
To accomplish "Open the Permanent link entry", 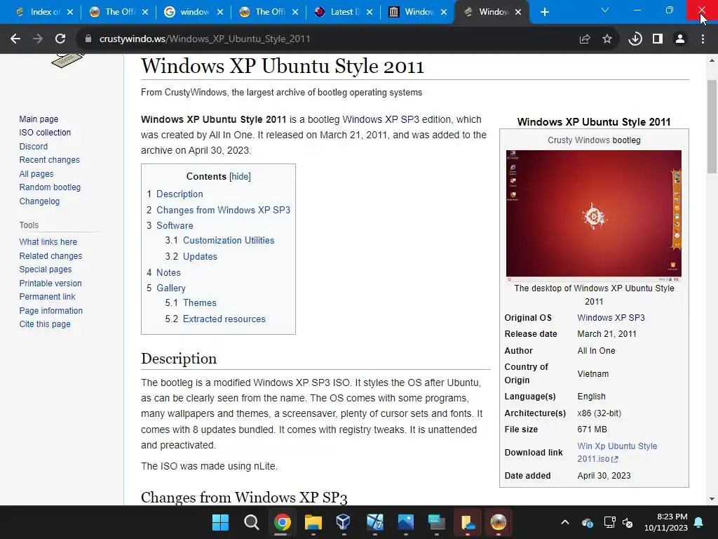I will click(47, 297).
